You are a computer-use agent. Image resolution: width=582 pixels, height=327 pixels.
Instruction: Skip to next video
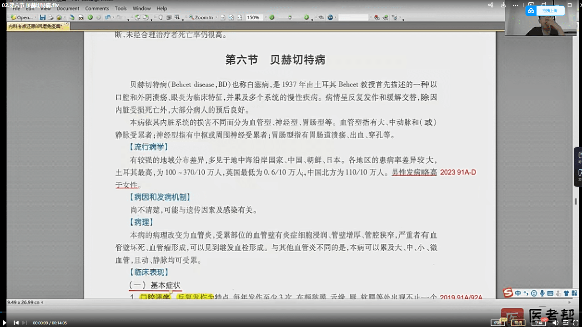click(x=25, y=322)
